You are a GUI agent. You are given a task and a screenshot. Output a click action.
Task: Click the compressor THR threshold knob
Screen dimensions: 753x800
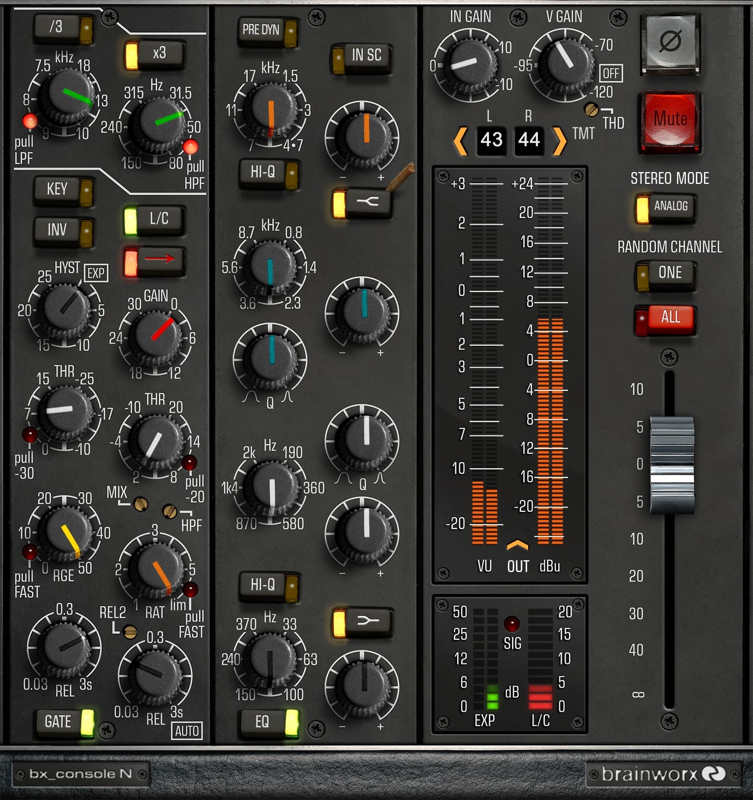(157, 441)
